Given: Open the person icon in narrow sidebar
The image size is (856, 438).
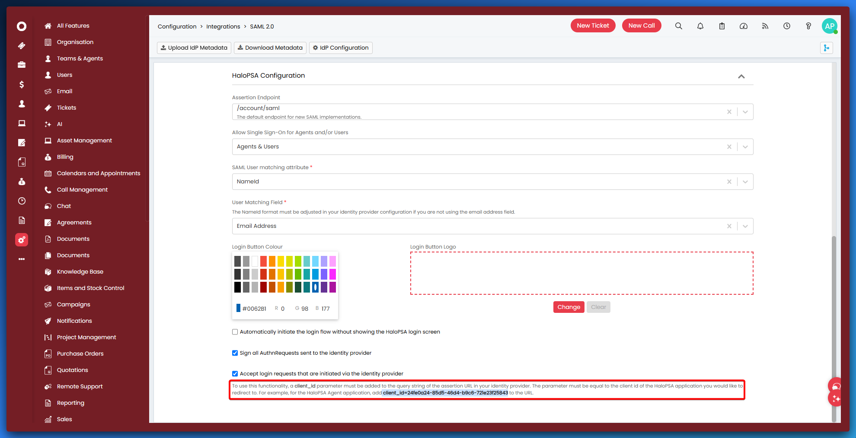Looking at the screenshot, I should 22,104.
